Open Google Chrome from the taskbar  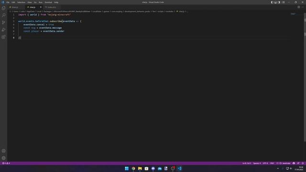[x=133, y=169]
